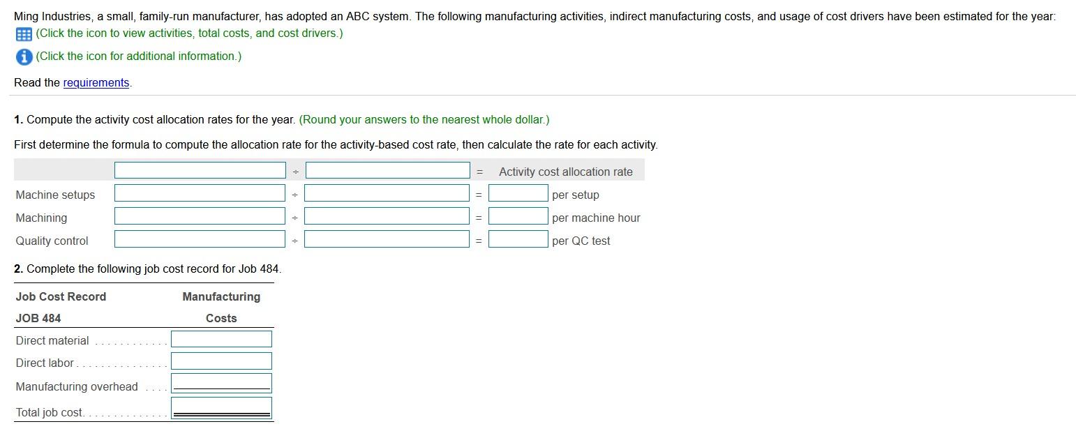Select the Machine setups numerator input box

[x=199, y=192]
